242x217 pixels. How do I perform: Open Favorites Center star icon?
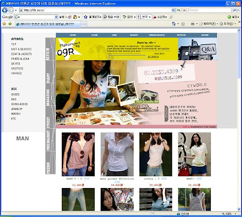click(4, 24)
